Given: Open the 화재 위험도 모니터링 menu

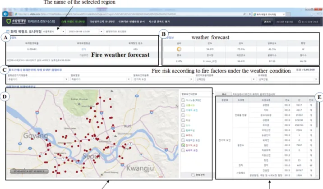Looking at the screenshot, I should pos(73,22).
